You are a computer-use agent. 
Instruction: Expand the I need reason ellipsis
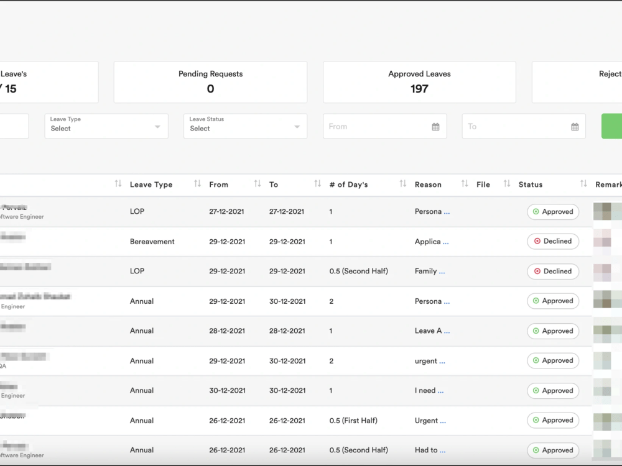440,392
